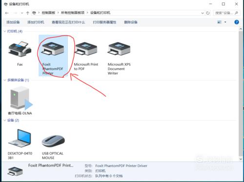The width and height of the screenshot is (244, 182).
Task: Refresh the address bar location
Action: pyautogui.click(x=208, y=13)
